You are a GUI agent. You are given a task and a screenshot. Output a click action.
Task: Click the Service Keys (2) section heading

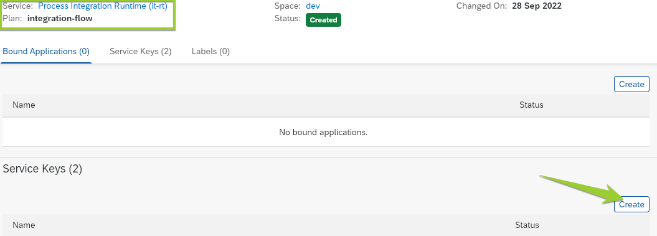[x=42, y=169]
